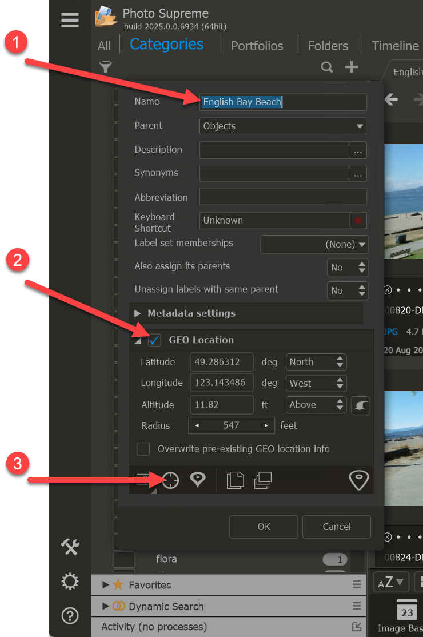
Task: Expand the Metadata settings section
Action: [138, 313]
